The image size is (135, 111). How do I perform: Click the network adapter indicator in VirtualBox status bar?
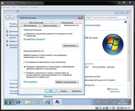[x=107, y=108]
